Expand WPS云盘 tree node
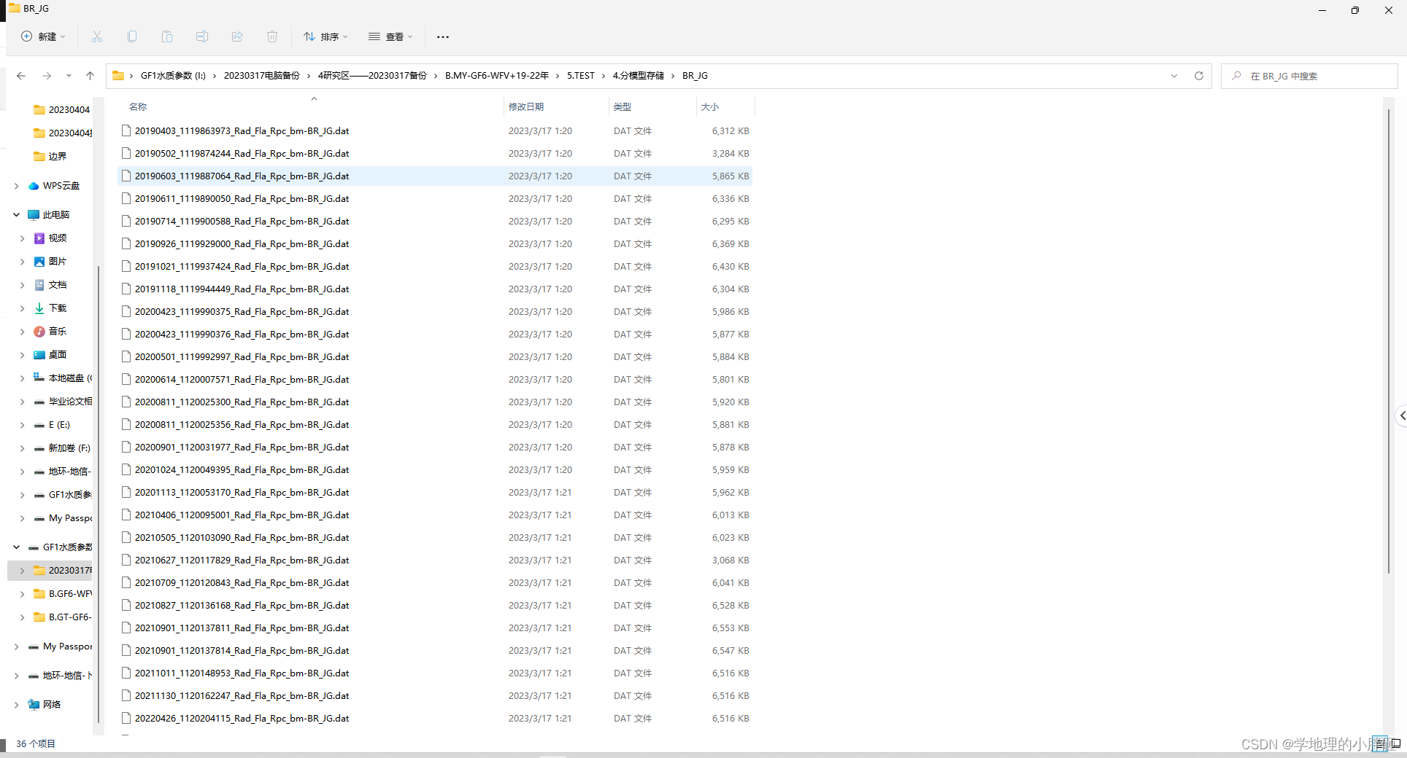This screenshot has width=1407, height=758. pos(16,186)
